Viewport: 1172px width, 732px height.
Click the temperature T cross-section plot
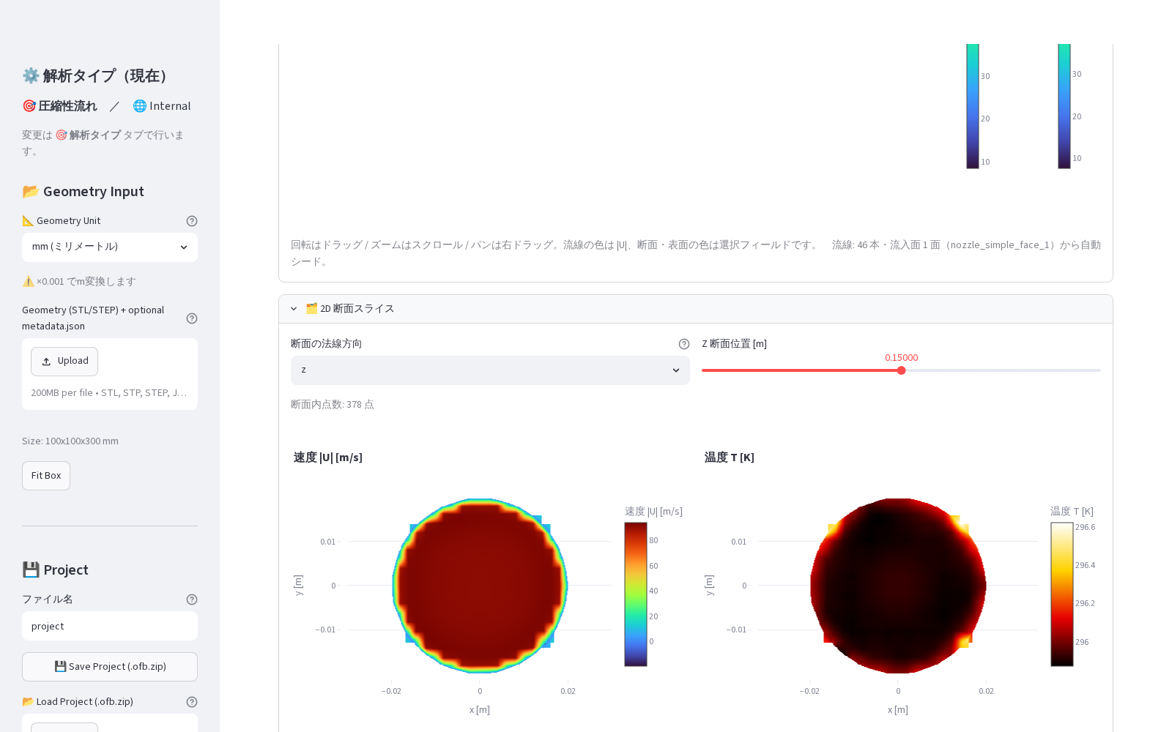point(898,586)
